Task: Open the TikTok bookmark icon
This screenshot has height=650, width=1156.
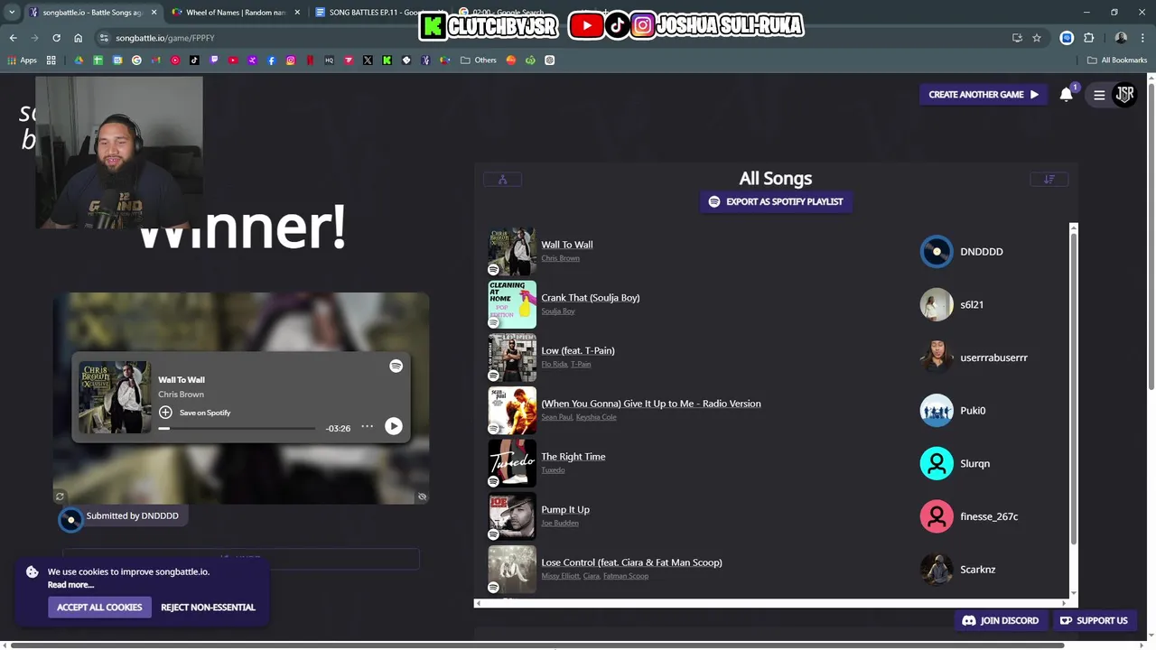Action: coord(194,60)
